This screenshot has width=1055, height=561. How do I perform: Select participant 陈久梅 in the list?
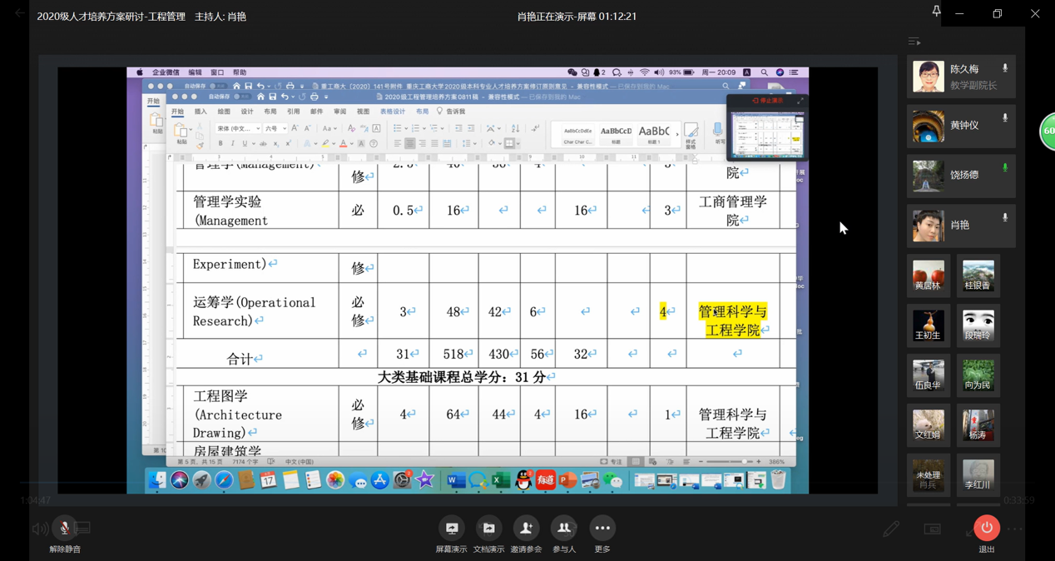(x=961, y=77)
